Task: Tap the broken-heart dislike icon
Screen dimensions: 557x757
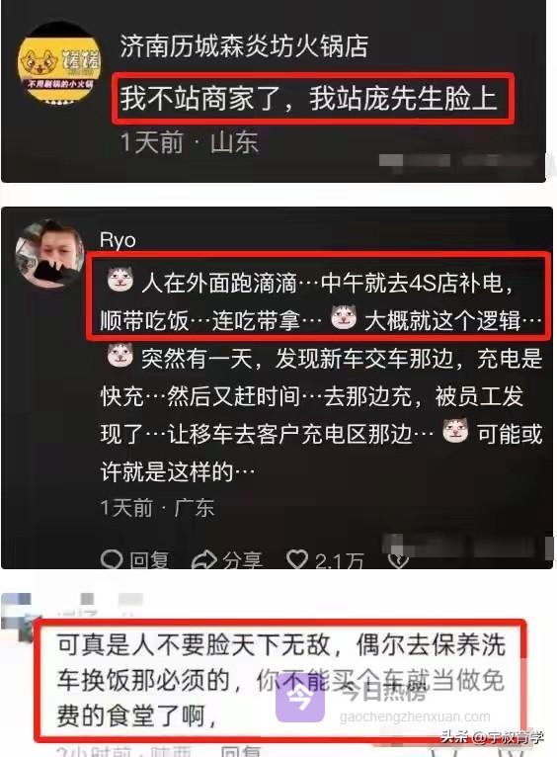Action: point(398,561)
